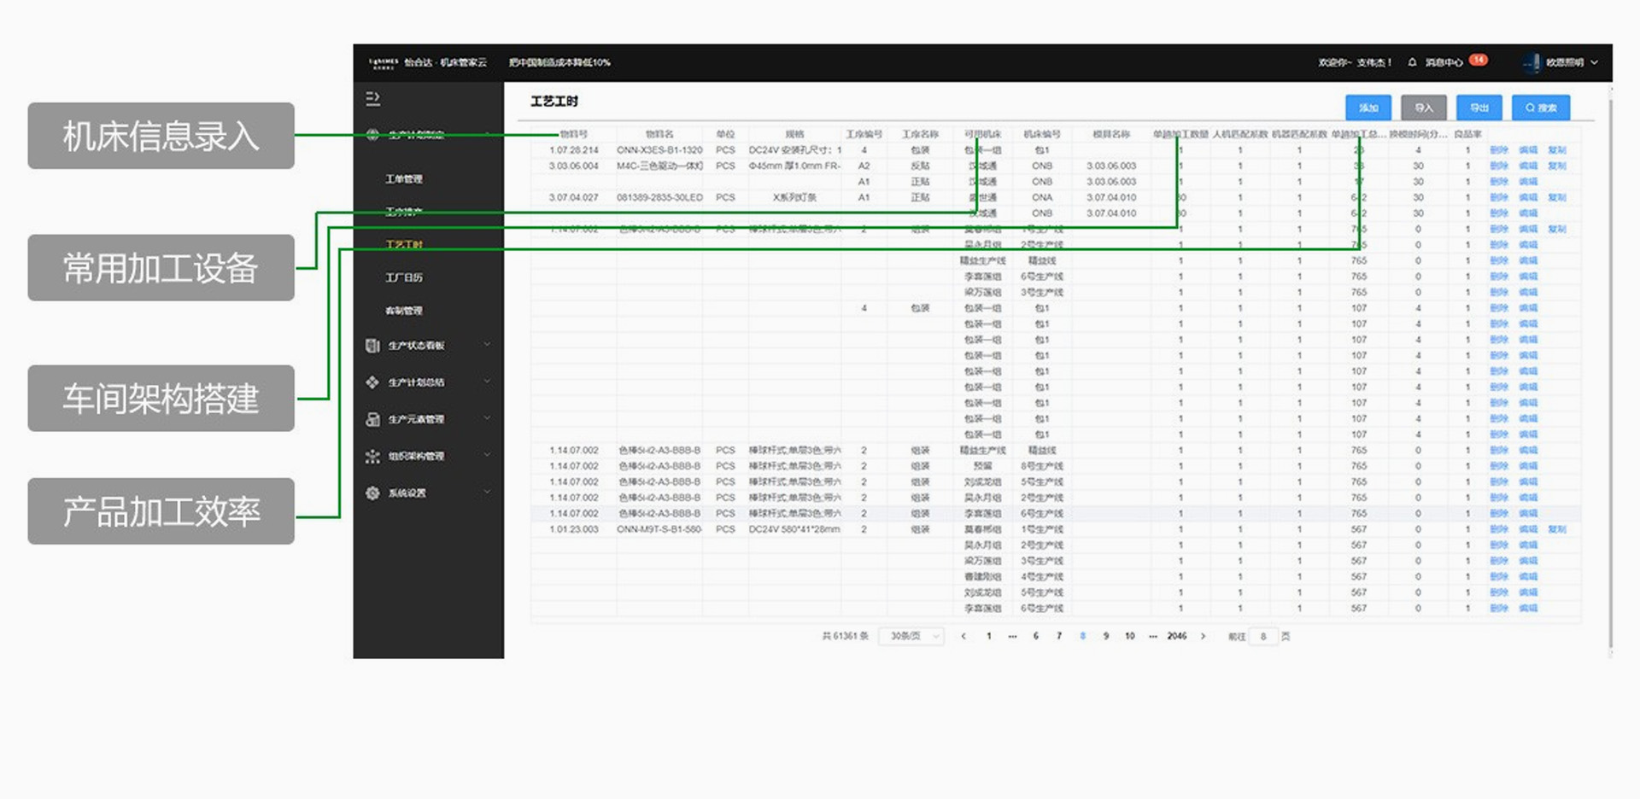1640x799 pixels.
Task: Click the 组织架构管理 sidebar icon
Action: (372, 457)
